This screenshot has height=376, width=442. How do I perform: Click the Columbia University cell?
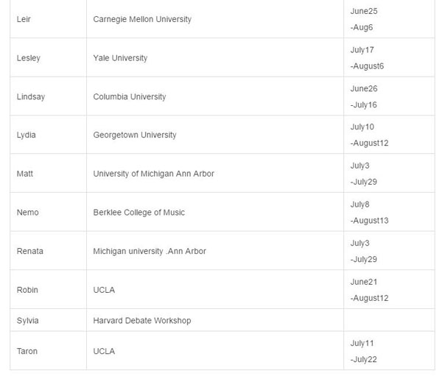coord(130,96)
